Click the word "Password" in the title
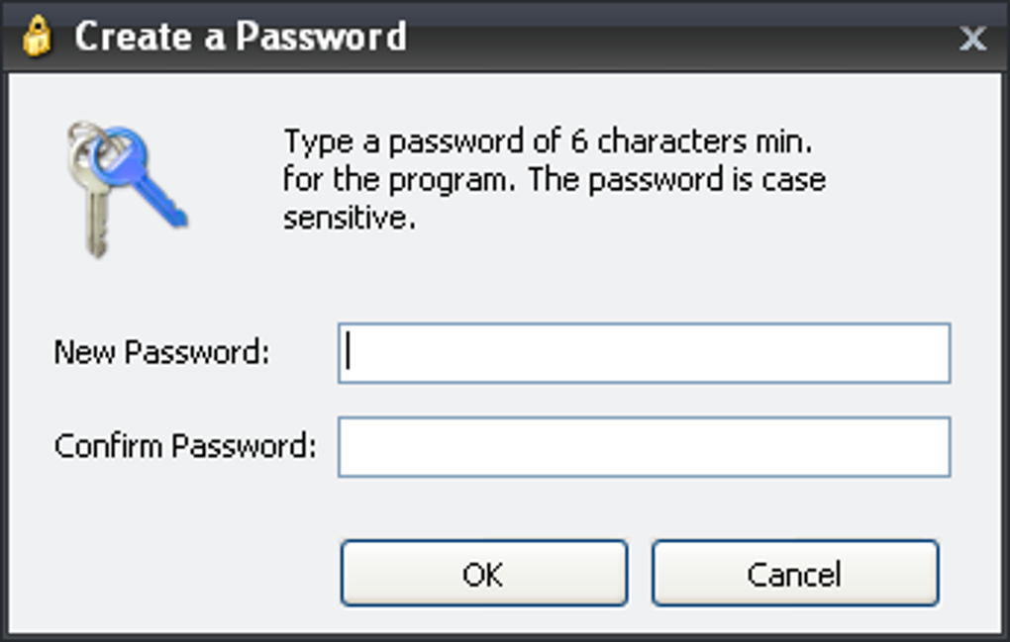 click(321, 36)
